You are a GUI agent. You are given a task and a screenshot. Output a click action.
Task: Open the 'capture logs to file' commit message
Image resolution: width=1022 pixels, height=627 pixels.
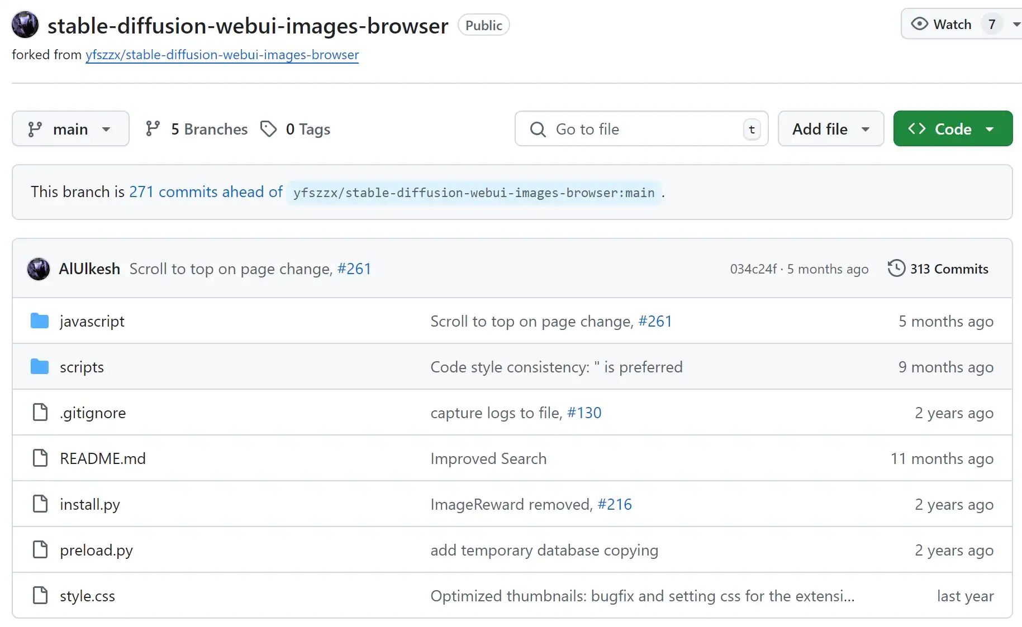(x=496, y=413)
